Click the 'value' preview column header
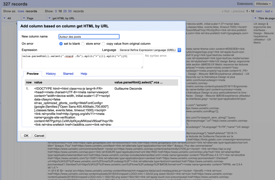The image size is (275, 180). [x=38, y=82]
